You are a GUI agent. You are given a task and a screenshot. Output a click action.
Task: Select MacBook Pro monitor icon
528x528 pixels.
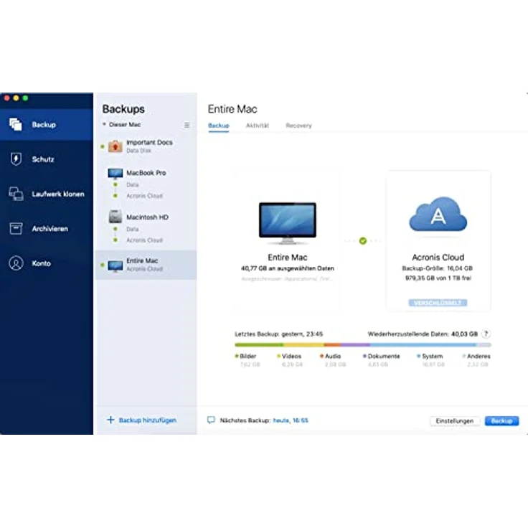115,173
